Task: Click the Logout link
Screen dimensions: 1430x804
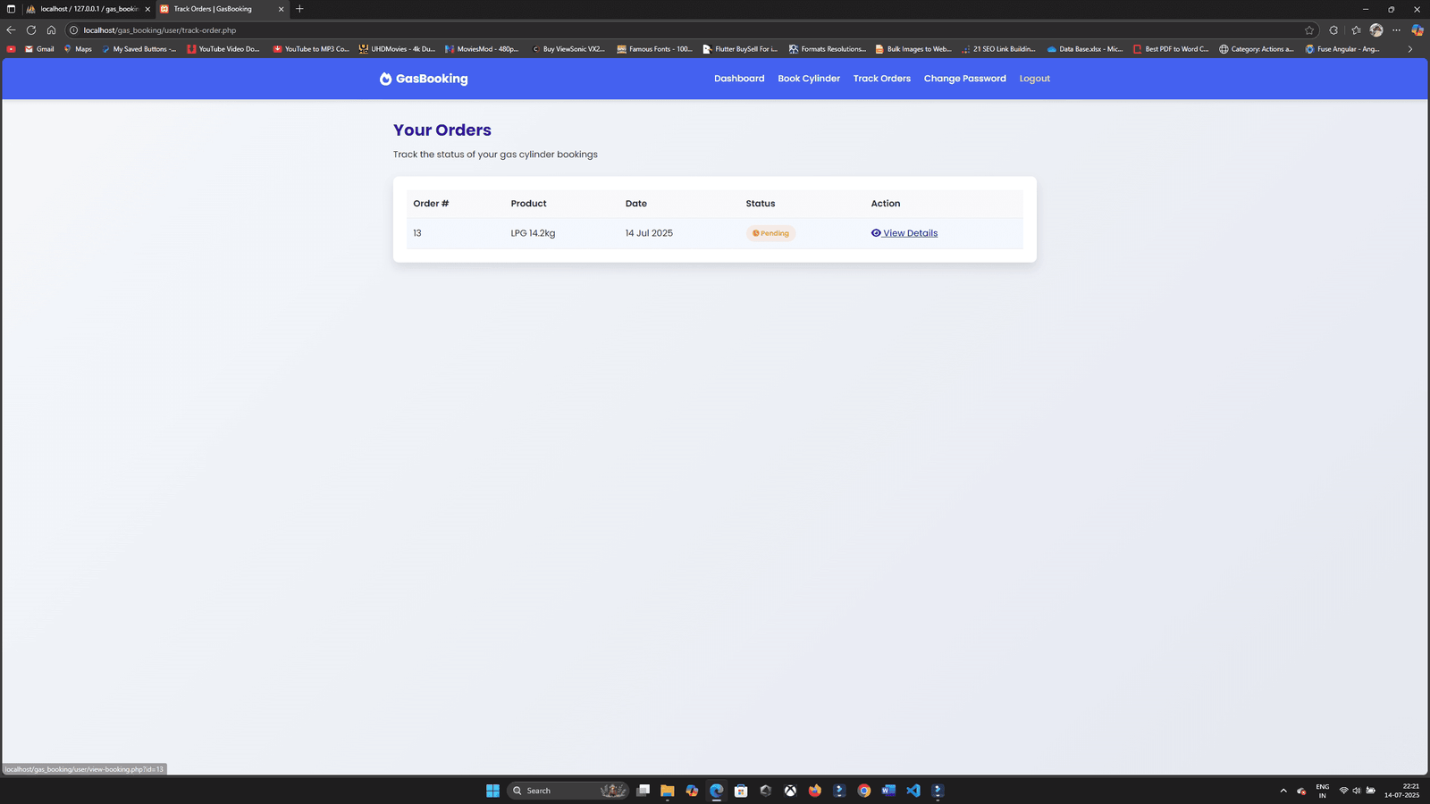Action: (x=1034, y=79)
